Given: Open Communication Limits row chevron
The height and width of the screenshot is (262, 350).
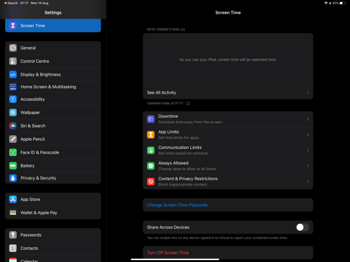Looking at the screenshot, I should (x=308, y=150).
